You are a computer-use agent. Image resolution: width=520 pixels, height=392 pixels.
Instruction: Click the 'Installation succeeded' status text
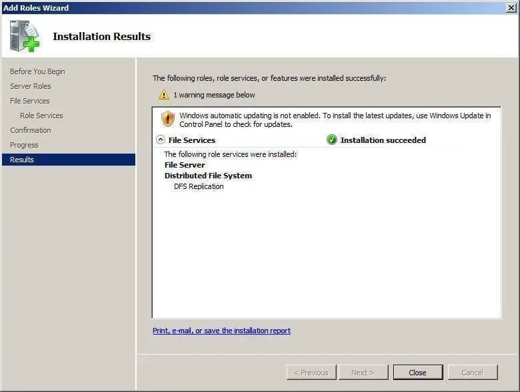pos(383,140)
